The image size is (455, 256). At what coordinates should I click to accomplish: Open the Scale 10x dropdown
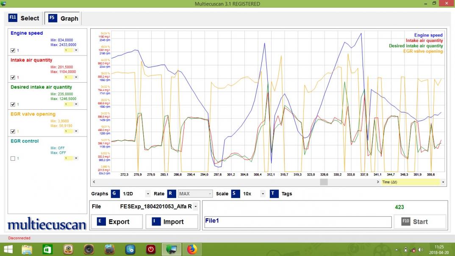click(x=263, y=194)
